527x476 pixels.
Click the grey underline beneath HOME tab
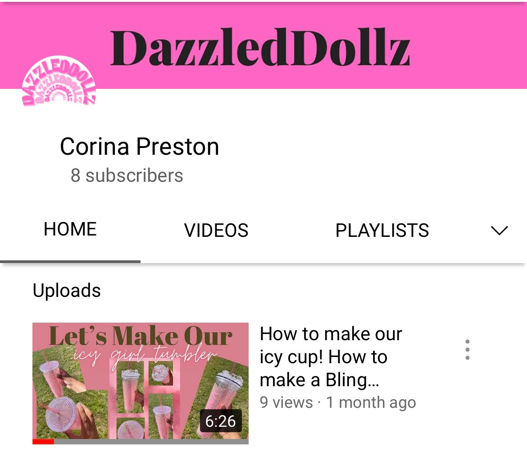pyautogui.click(x=70, y=262)
